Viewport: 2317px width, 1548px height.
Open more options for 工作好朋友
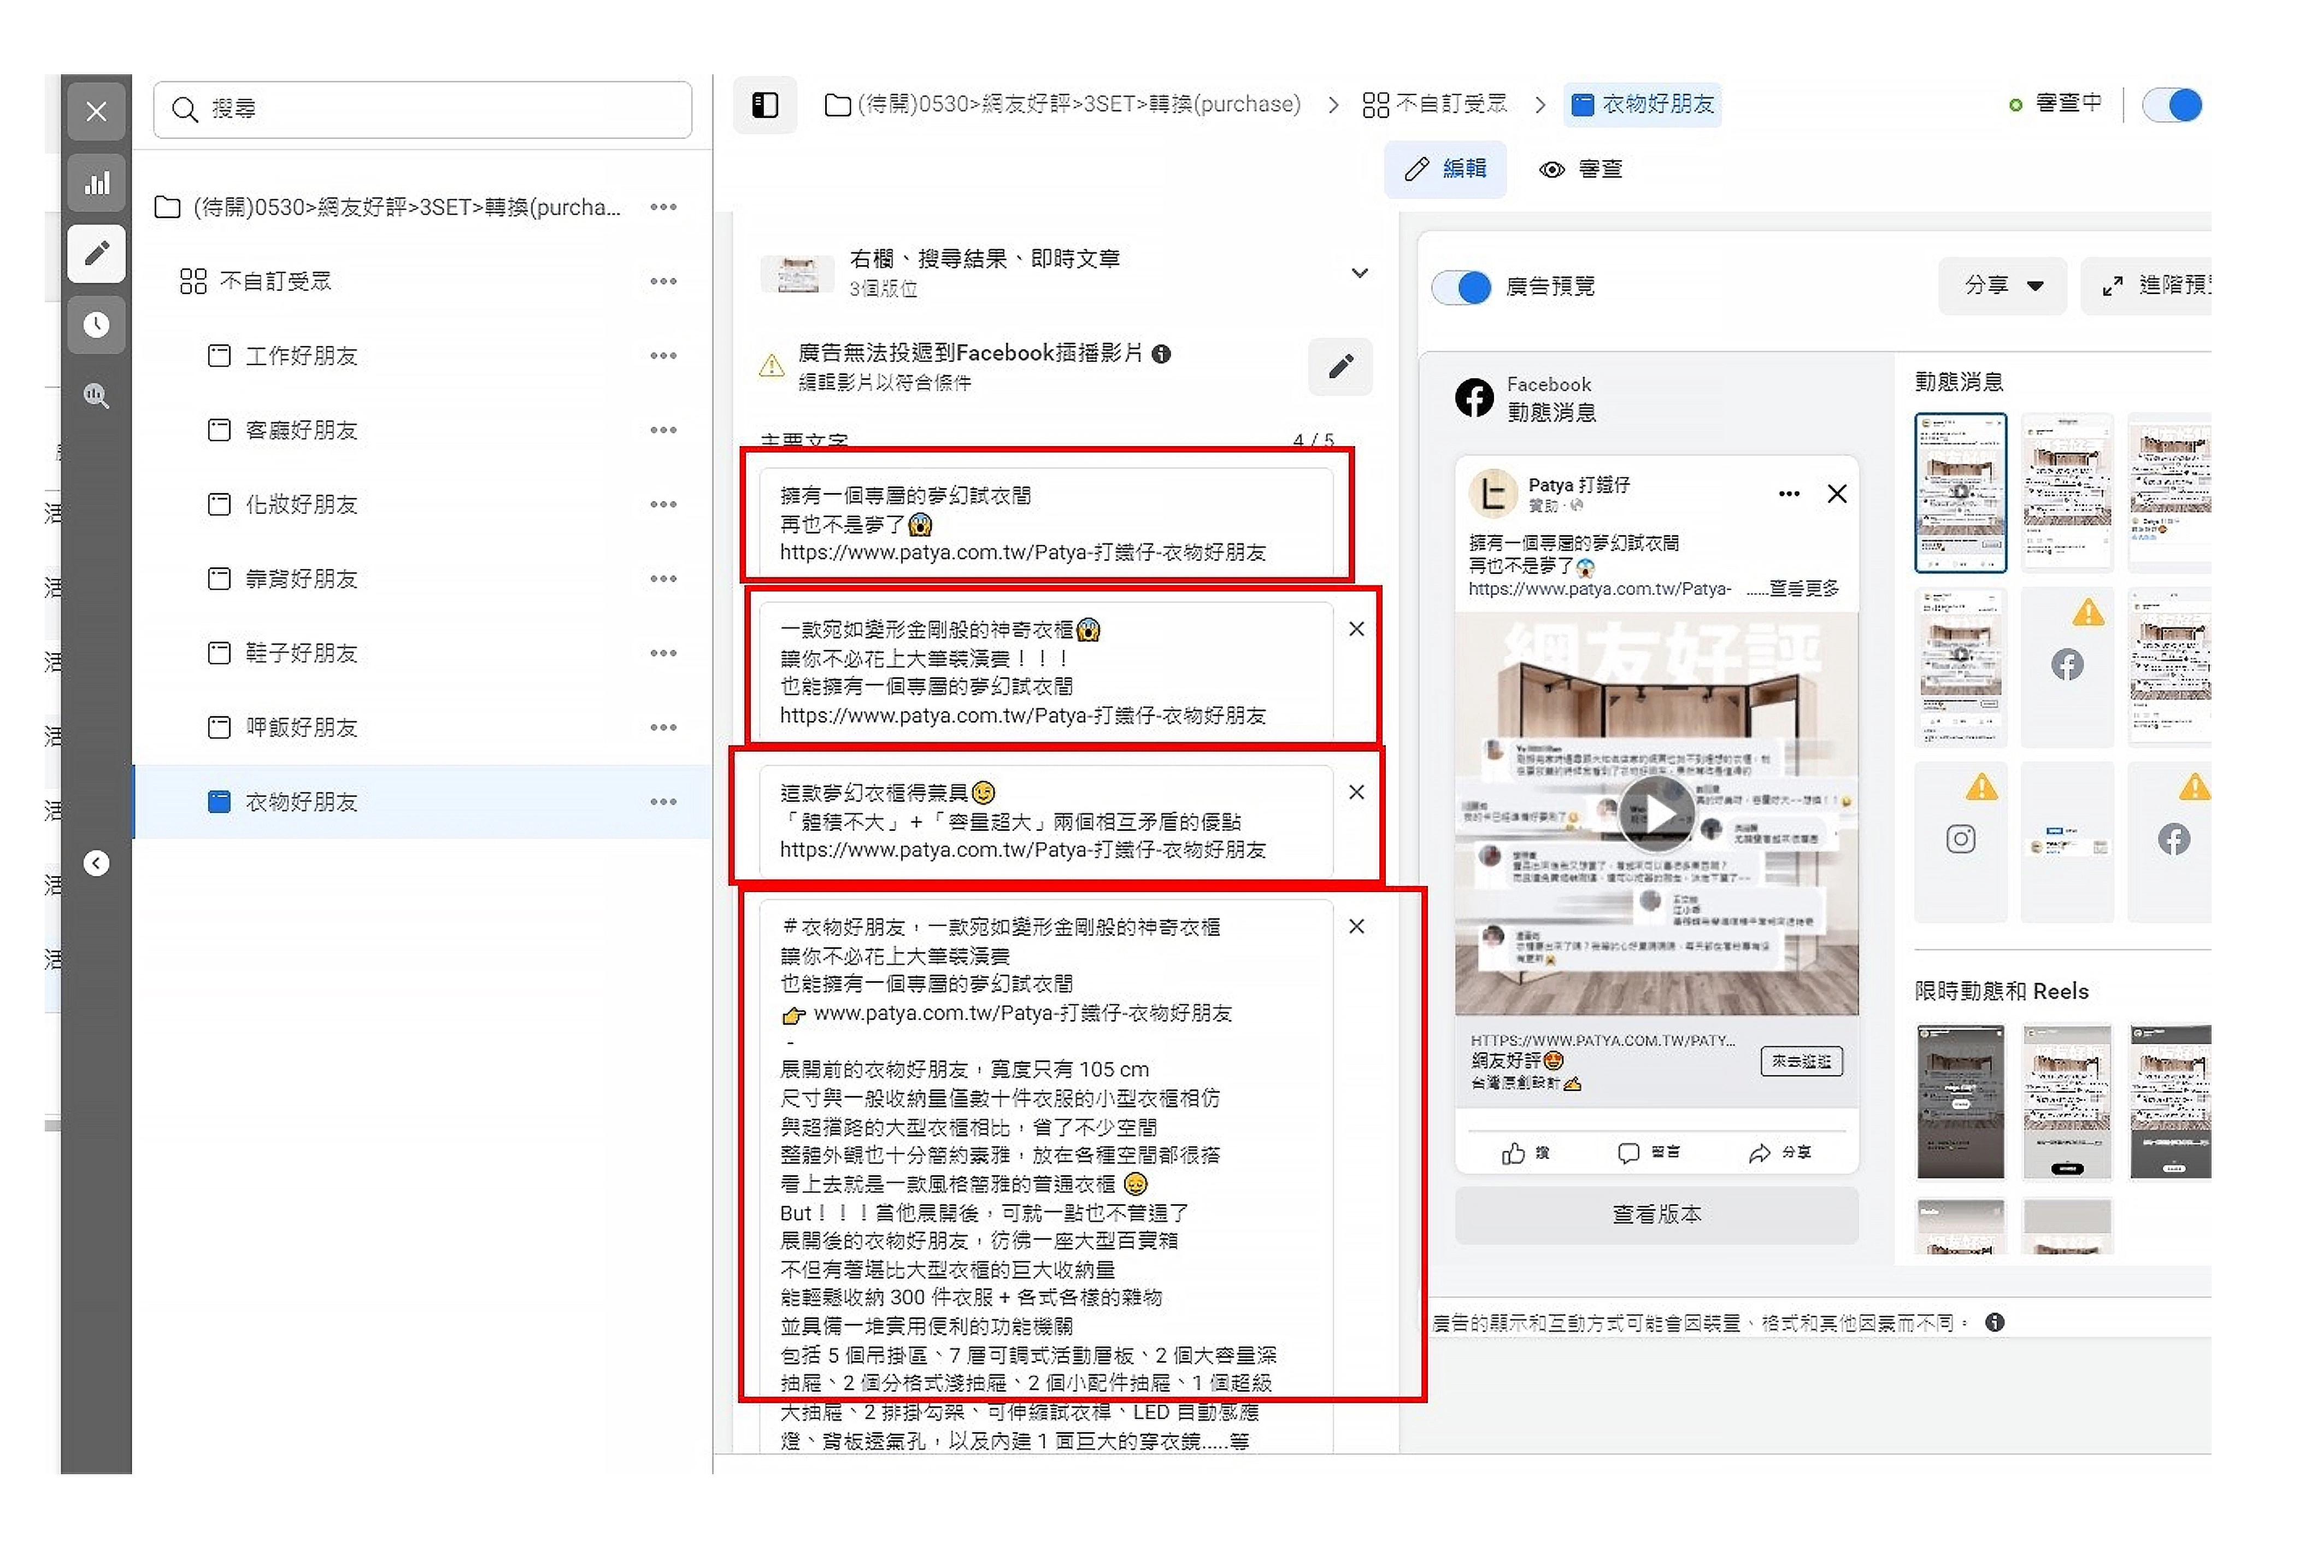[663, 355]
